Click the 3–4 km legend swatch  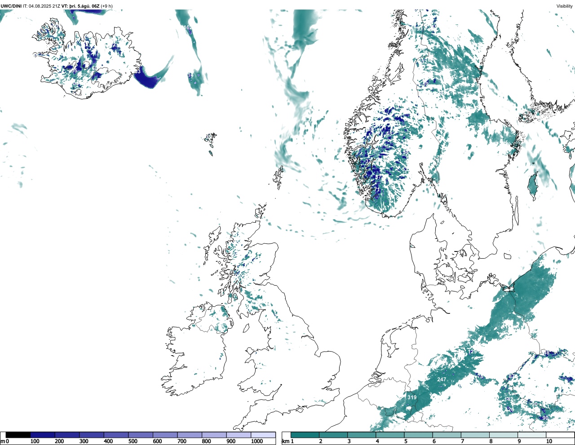362,435
